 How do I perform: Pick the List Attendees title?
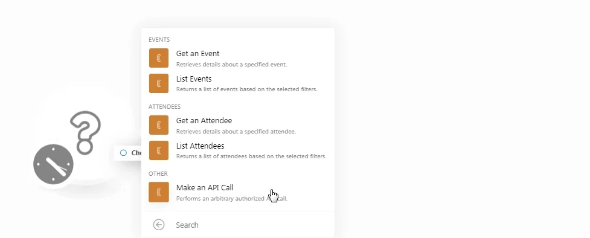click(x=200, y=146)
